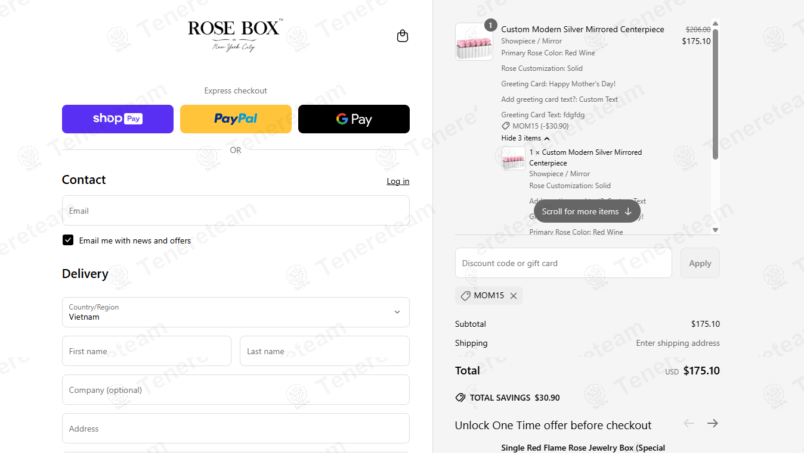Collapse the Hide 3 items list

pos(525,138)
